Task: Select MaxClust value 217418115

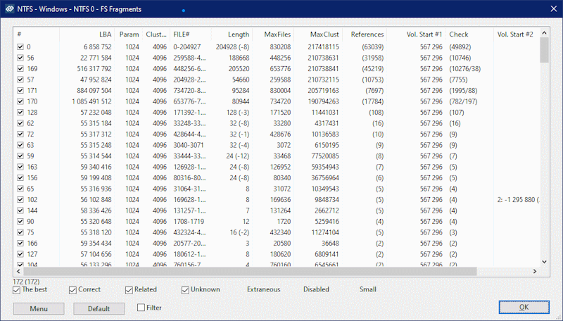Action: [323, 47]
